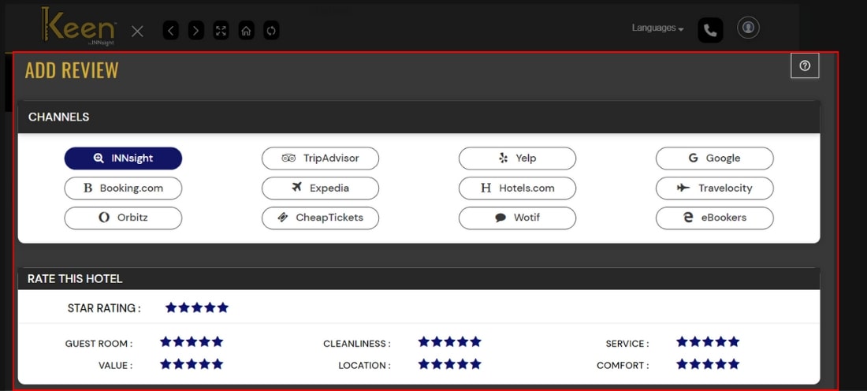Viewport: 867px width, 391px height.
Task: Go back with the left chevron button
Action: click(171, 31)
